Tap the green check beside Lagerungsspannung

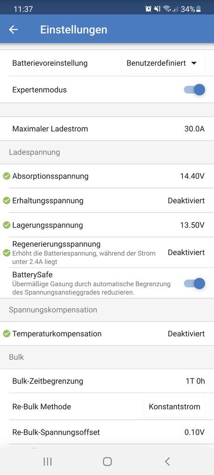[6, 225]
